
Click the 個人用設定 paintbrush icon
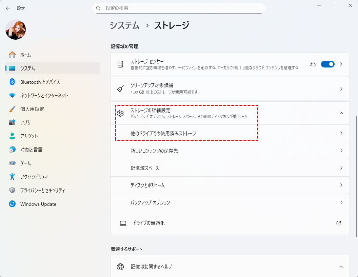click(x=12, y=109)
